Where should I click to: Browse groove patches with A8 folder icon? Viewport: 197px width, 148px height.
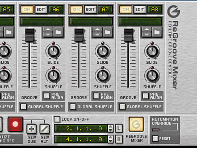(x=157, y=32)
